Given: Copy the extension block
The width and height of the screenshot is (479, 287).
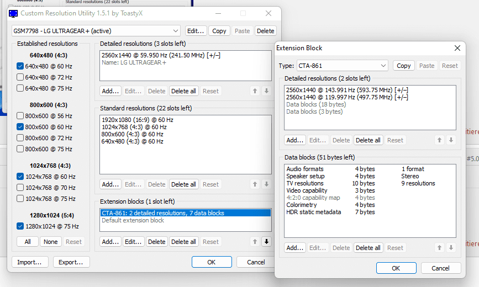Looking at the screenshot, I should pyautogui.click(x=403, y=66).
